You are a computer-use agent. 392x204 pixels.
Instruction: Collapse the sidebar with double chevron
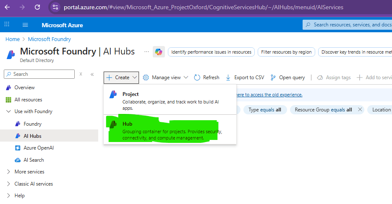(92, 74)
